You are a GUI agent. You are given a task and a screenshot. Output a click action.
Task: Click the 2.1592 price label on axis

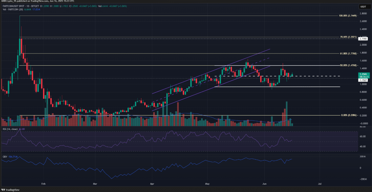tap(363, 39)
